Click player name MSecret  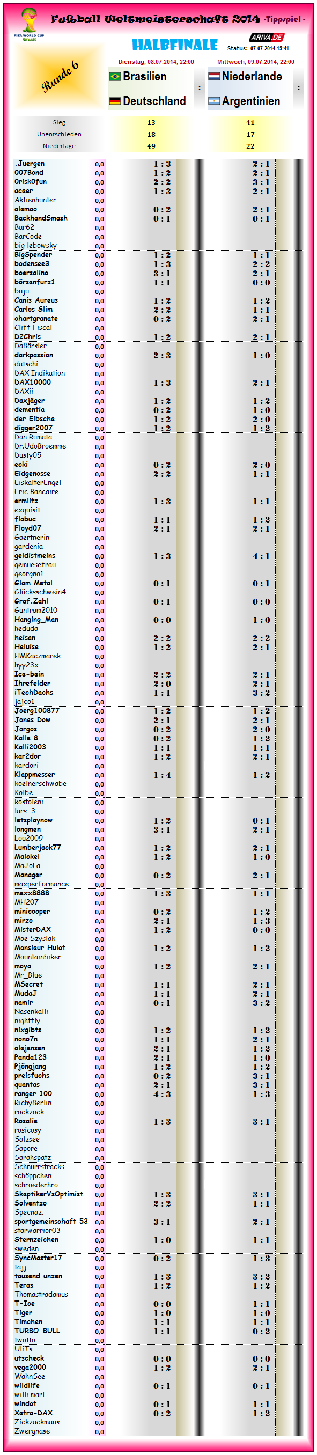28,984
